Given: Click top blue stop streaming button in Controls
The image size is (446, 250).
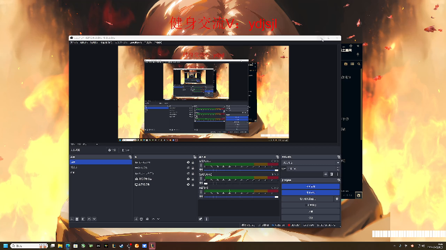Looking at the screenshot, I should (x=311, y=187).
